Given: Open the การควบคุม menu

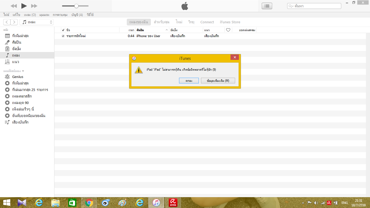Looking at the screenshot, I should (x=60, y=15).
